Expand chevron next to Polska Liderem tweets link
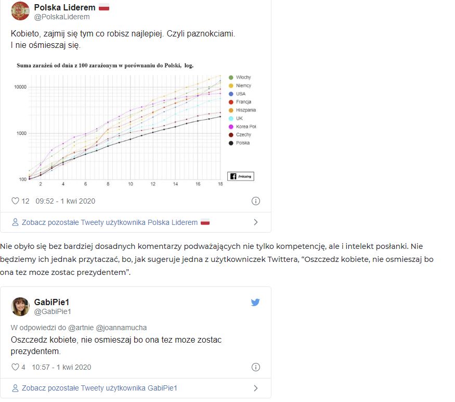455x402 pixels. [256, 222]
